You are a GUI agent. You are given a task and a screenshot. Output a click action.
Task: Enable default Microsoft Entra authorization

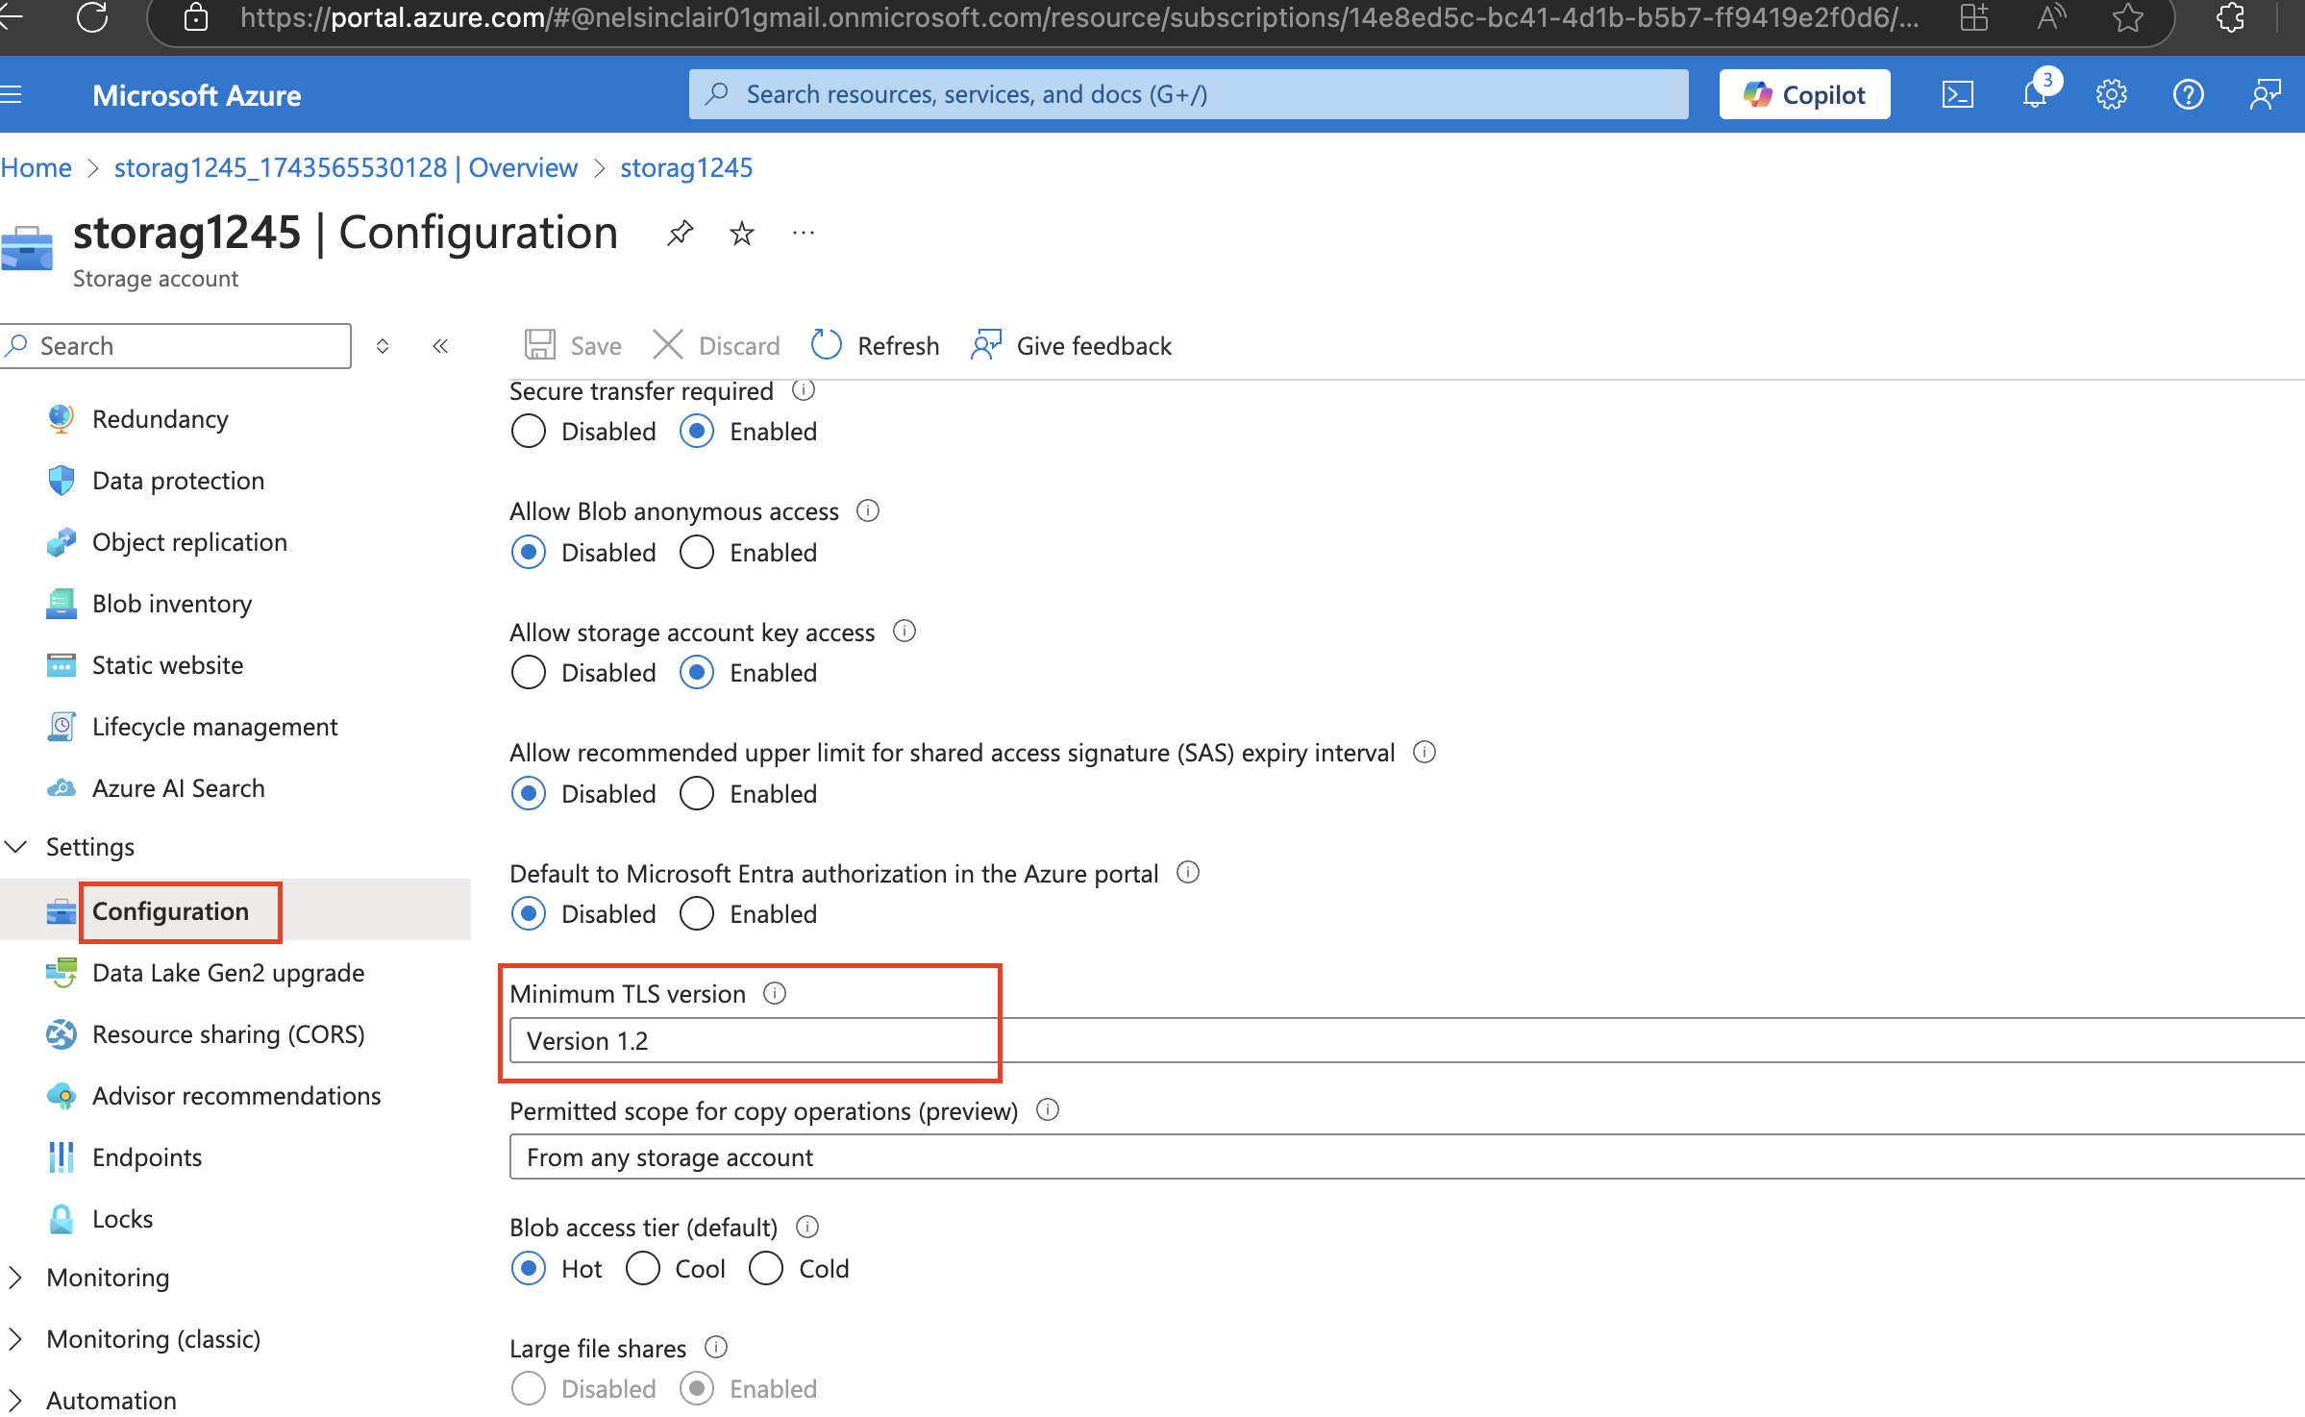697,913
